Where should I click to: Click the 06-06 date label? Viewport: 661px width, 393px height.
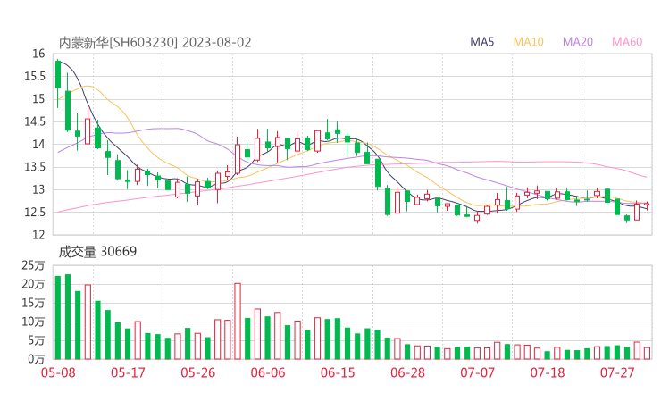(x=268, y=372)
